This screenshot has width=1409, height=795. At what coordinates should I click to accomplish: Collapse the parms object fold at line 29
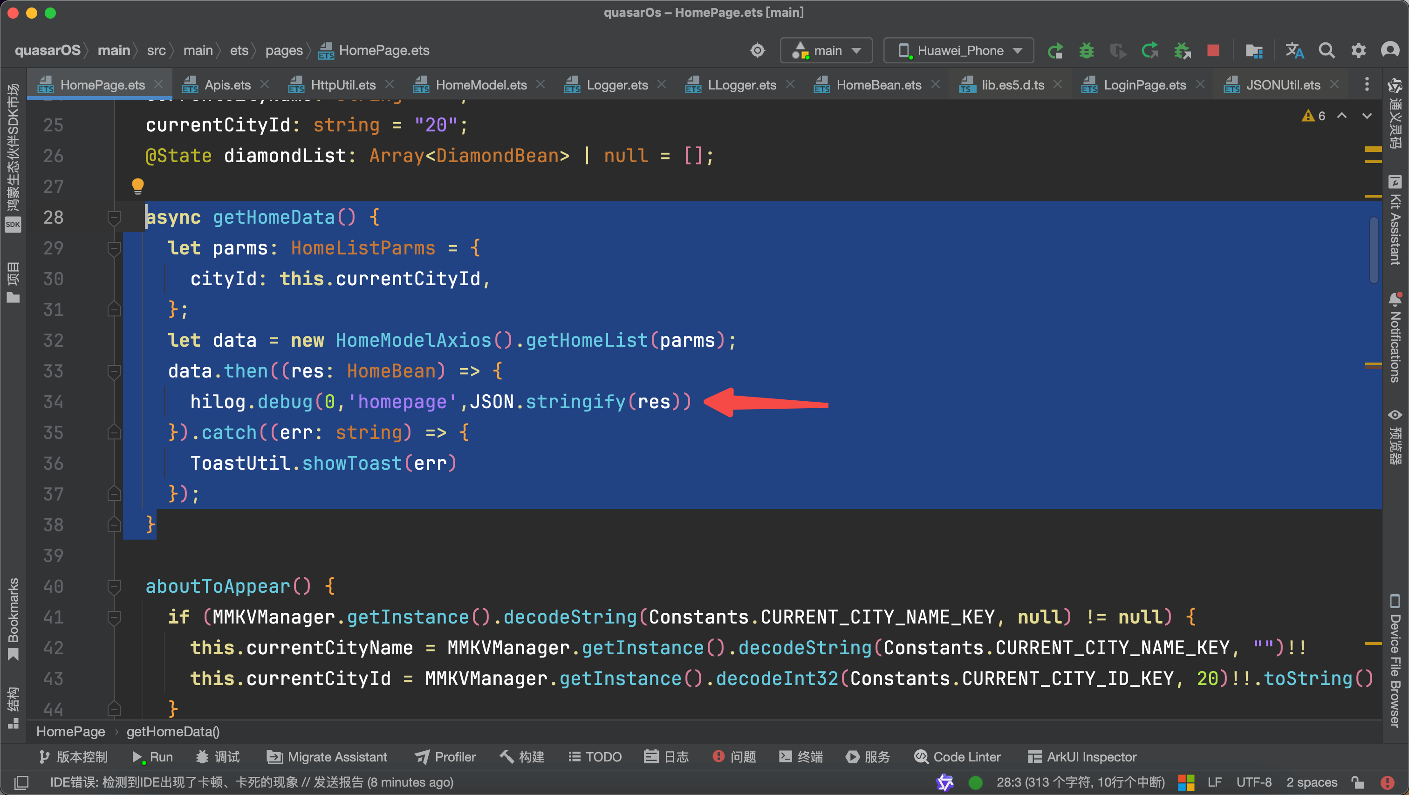[114, 248]
